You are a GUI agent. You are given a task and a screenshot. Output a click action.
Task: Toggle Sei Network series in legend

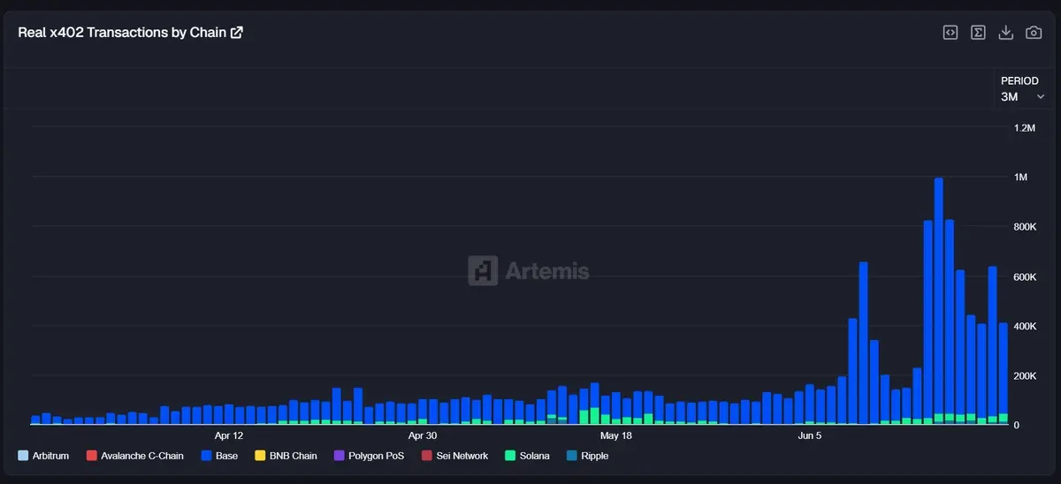(x=455, y=456)
